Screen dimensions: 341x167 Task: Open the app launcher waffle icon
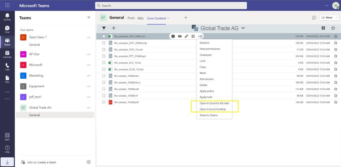point(7,5)
